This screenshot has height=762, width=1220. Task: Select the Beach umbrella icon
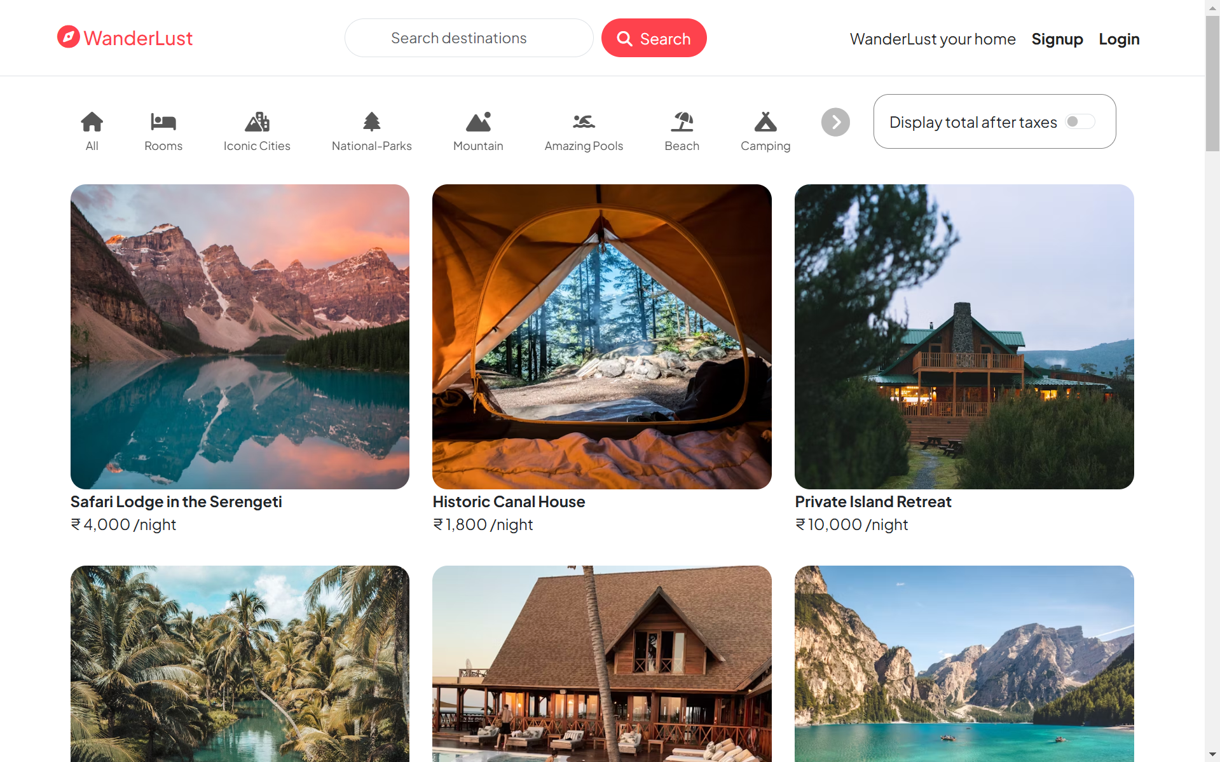click(x=682, y=122)
